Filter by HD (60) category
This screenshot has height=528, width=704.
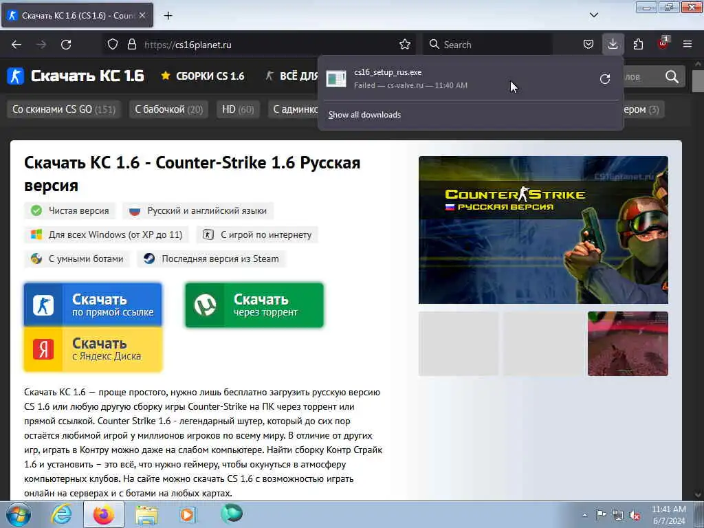tap(238, 109)
